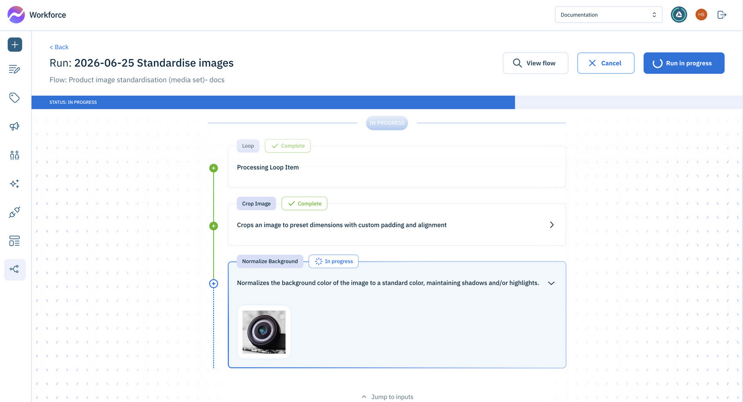Click the Workforce logo icon

(16, 15)
